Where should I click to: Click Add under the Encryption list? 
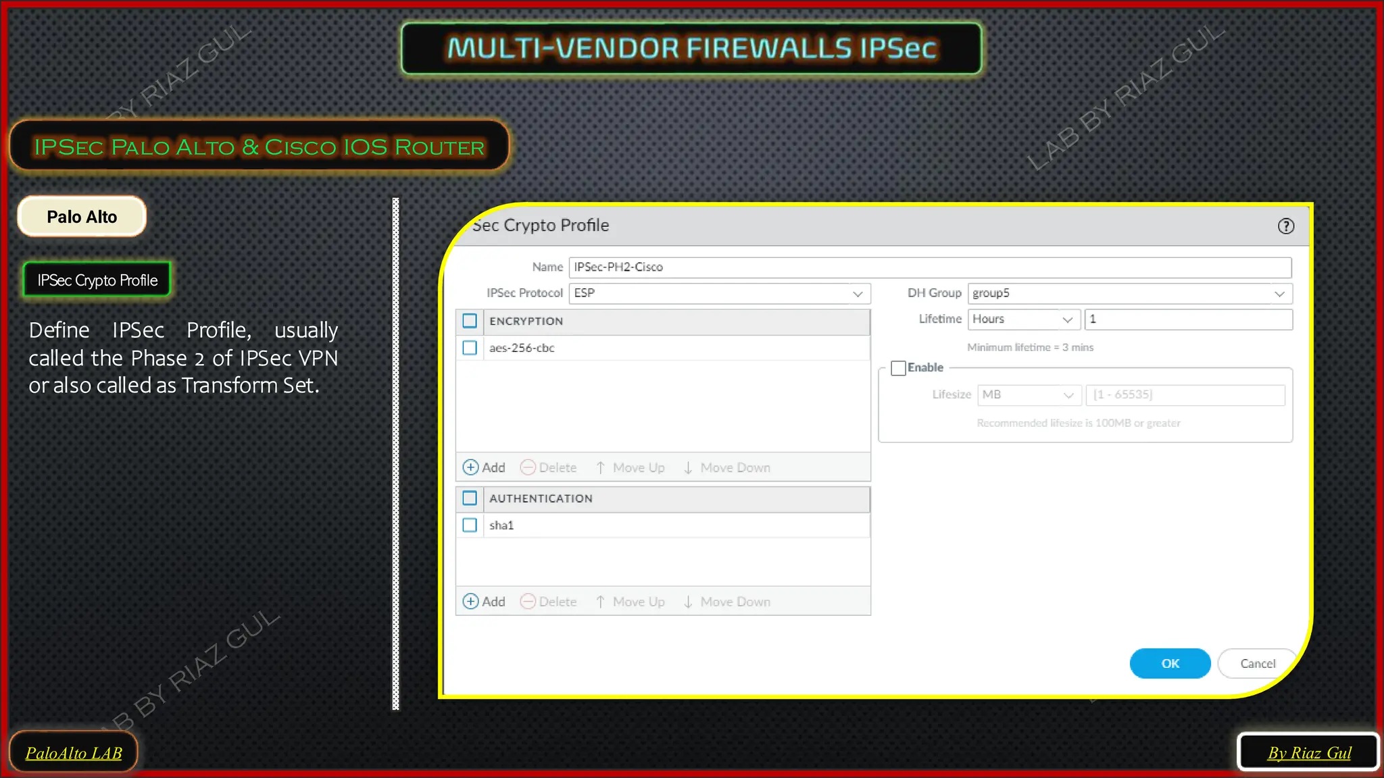pyautogui.click(x=484, y=467)
